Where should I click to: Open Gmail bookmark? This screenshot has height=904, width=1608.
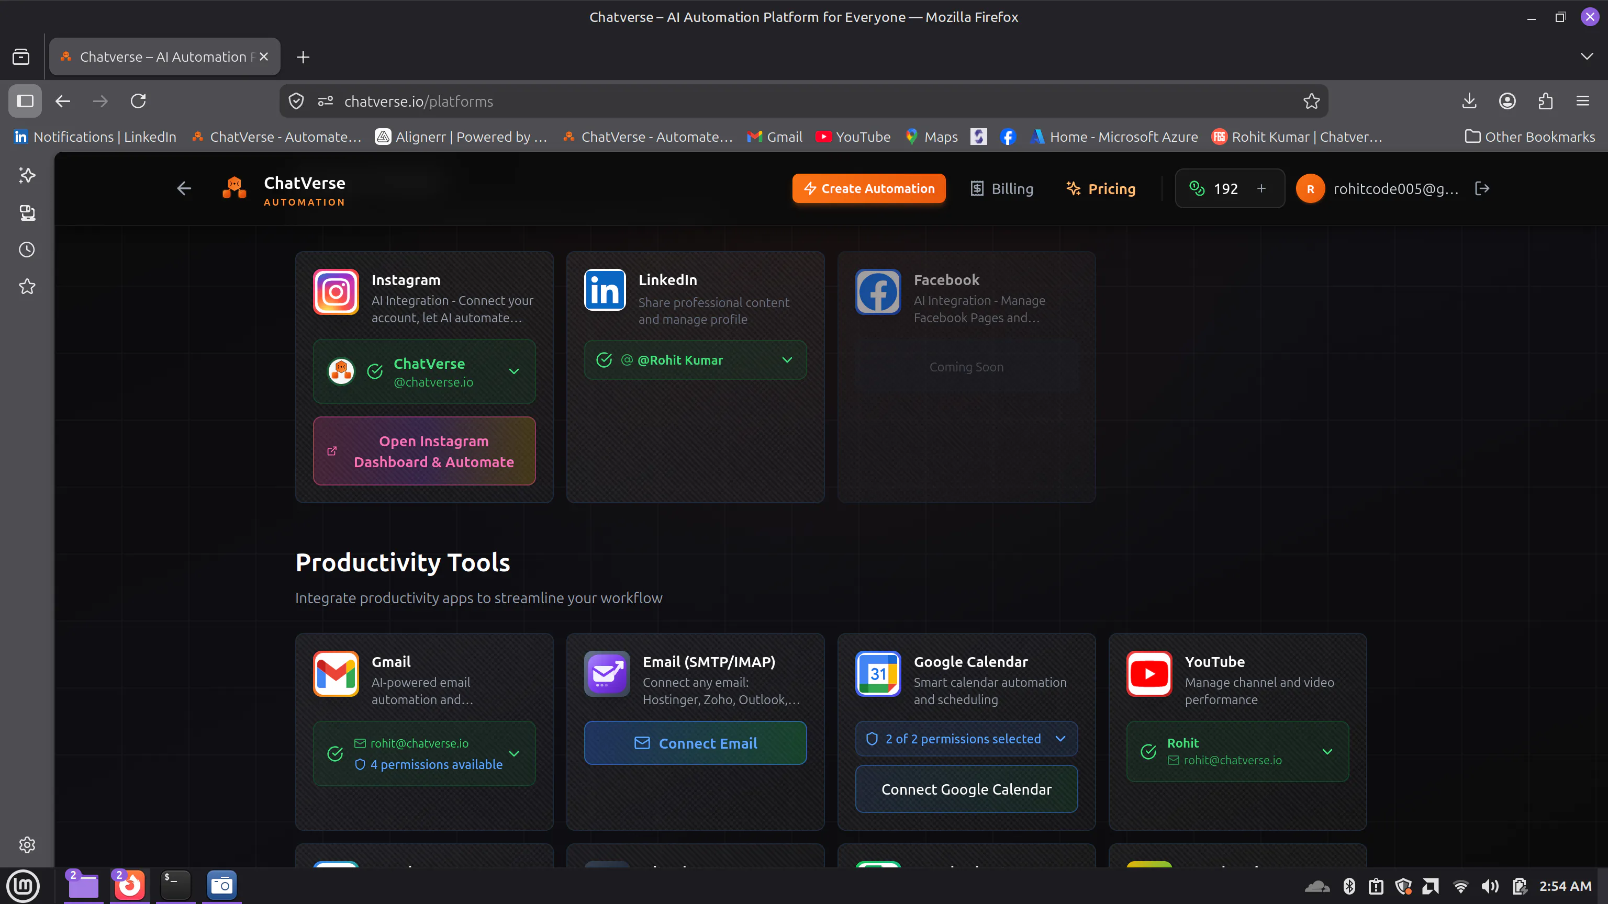(775, 137)
